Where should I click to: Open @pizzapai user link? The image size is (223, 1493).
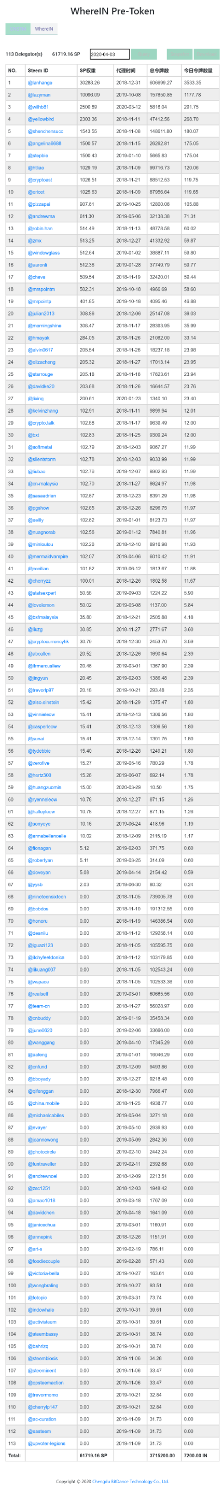39,205
